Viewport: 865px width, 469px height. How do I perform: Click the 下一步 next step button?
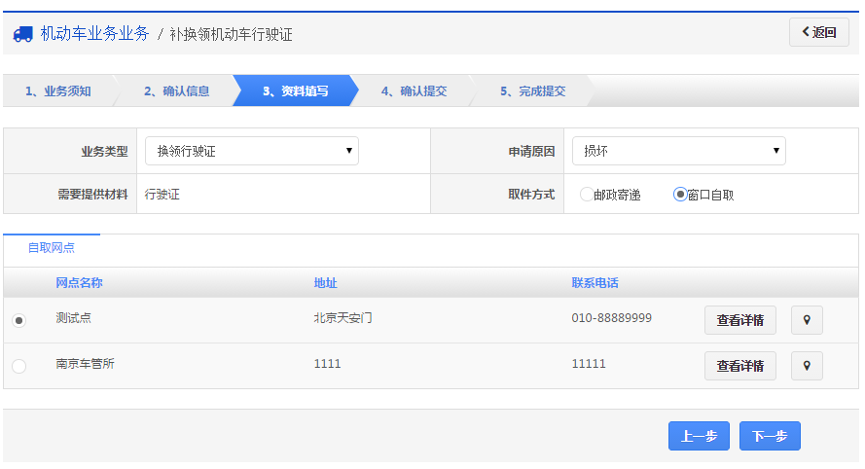tap(770, 437)
